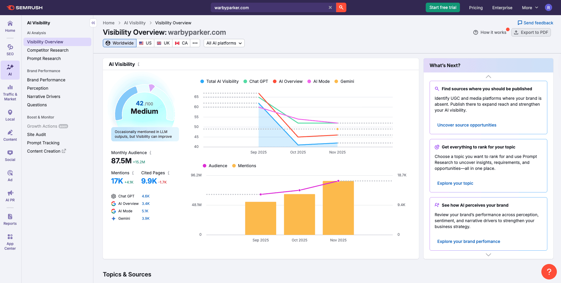Toggle Chat GPT legend series
This screenshot has width=561, height=283.
[x=256, y=81]
